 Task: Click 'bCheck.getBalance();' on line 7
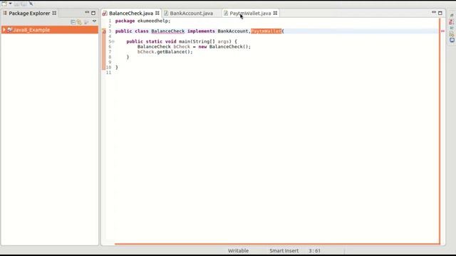coord(165,52)
